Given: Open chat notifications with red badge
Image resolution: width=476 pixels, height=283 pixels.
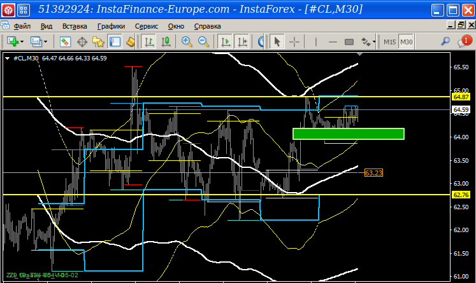Looking at the screenshot, I should (x=464, y=41).
